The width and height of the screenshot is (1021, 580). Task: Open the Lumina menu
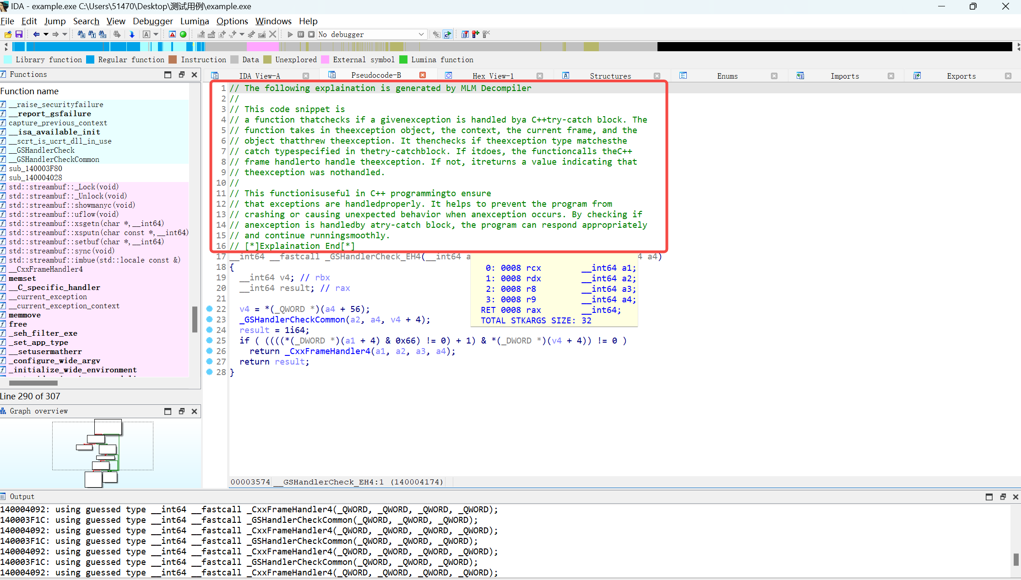click(x=195, y=21)
